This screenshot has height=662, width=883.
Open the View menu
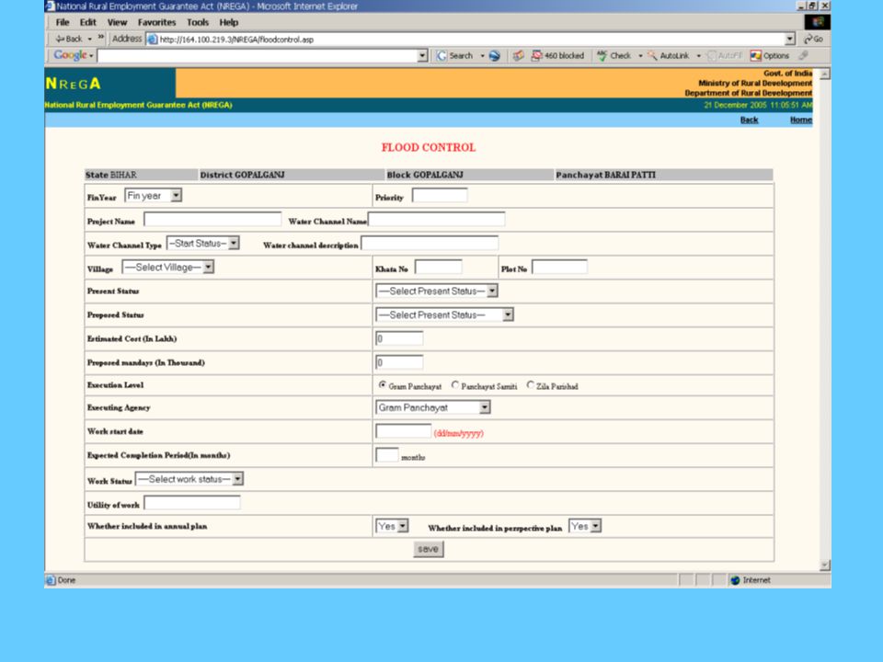pyautogui.click(x=117, y=22)
